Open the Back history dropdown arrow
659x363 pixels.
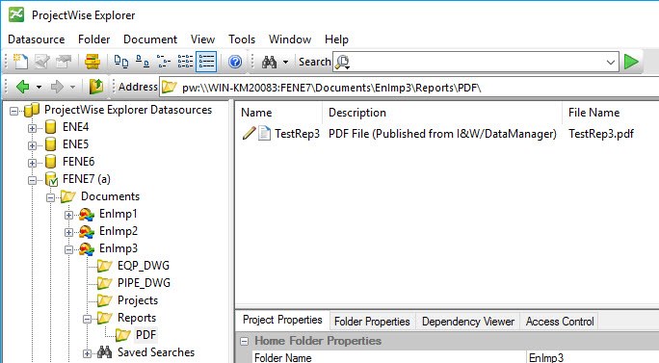(40, 87)
